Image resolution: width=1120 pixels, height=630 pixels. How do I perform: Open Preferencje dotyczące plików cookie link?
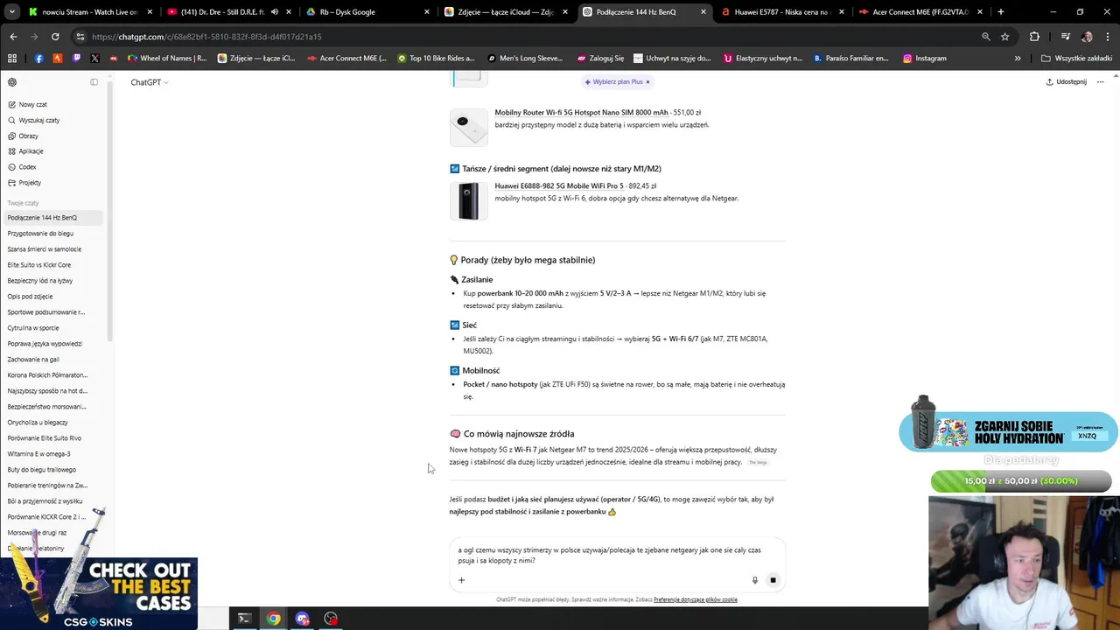click(x=696, y=599)
